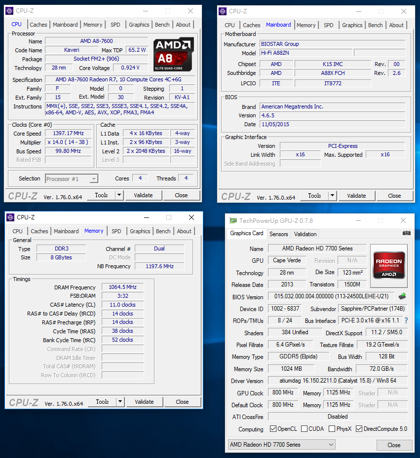Viewport: 420px width, 458px height.
Task: Click Validate button in CPU window
Action: [143, 195]
